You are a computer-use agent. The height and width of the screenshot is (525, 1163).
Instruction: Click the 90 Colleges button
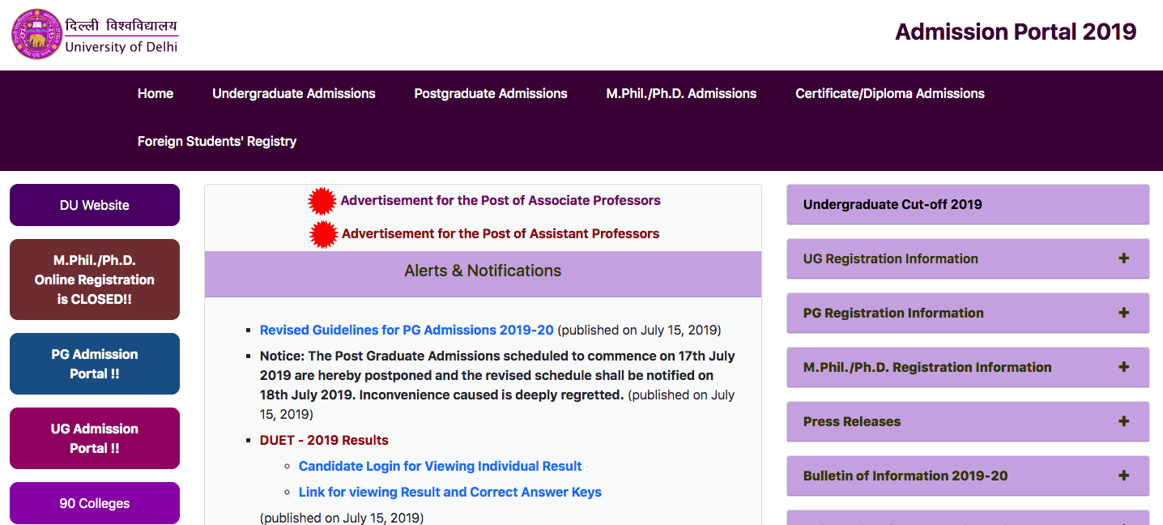click(95, 503)
